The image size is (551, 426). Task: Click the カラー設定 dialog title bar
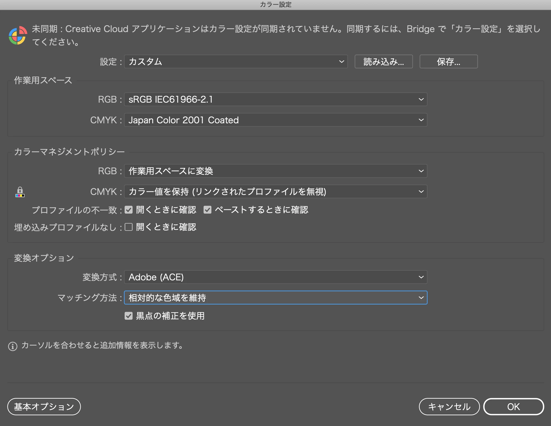tap(276, 5)
